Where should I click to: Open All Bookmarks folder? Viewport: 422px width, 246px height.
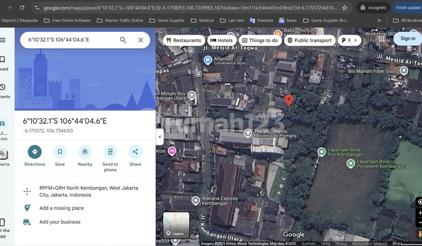[407, 20]
